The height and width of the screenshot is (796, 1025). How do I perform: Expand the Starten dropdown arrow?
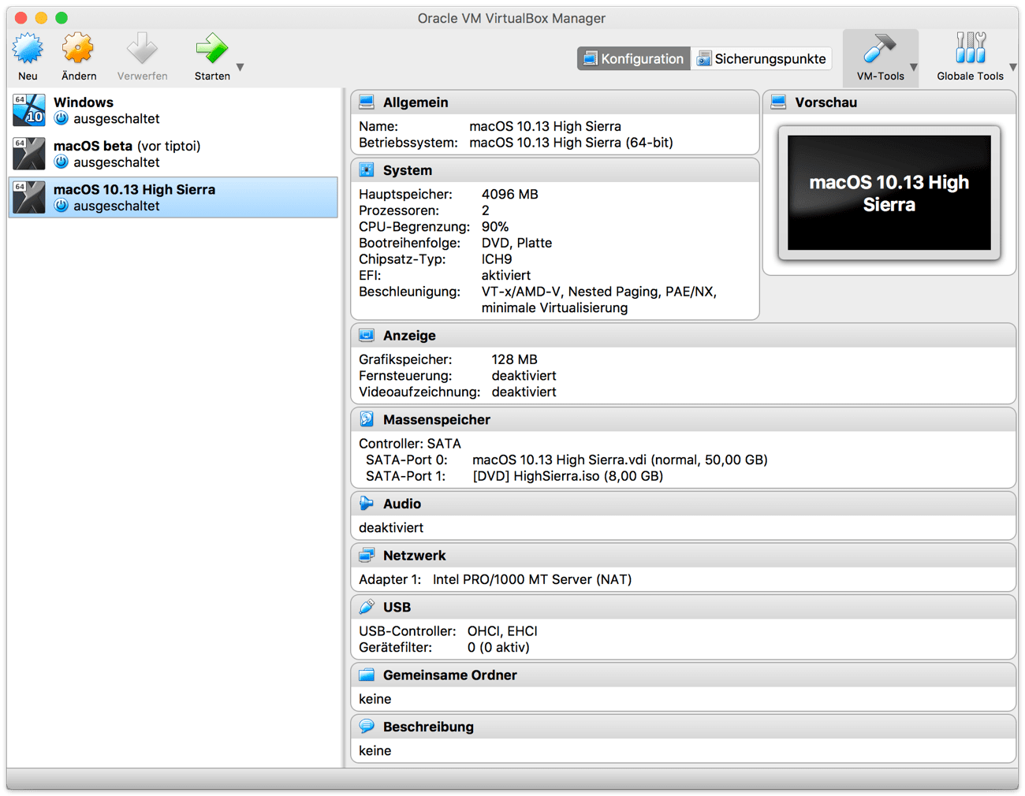tap(240, 68)
